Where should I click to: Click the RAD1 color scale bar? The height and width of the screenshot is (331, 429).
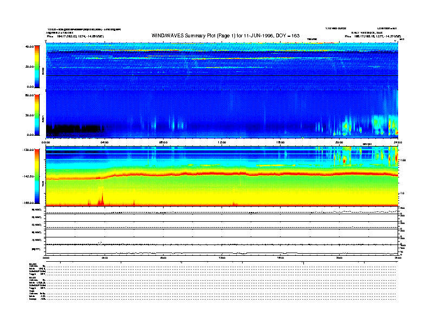(x=37, y=115)
